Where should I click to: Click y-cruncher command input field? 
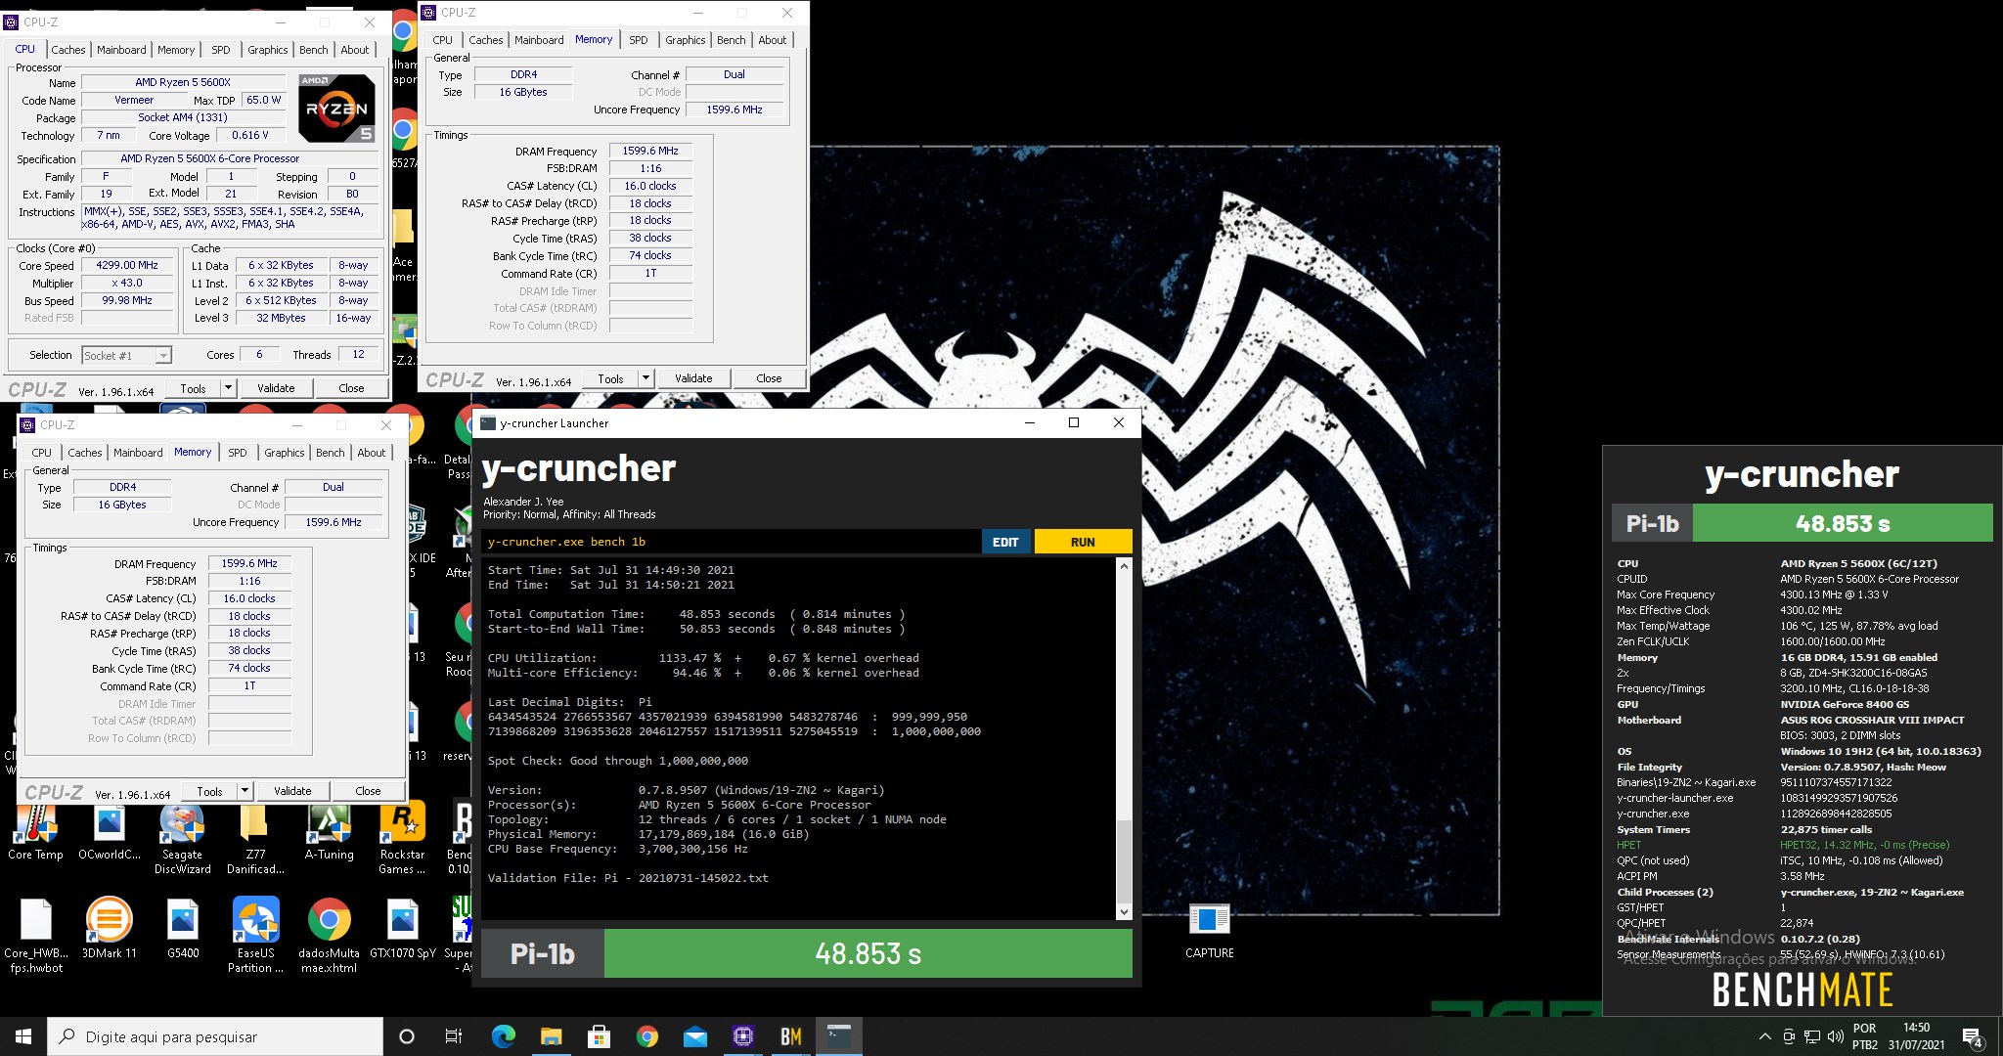coord(731,542)
